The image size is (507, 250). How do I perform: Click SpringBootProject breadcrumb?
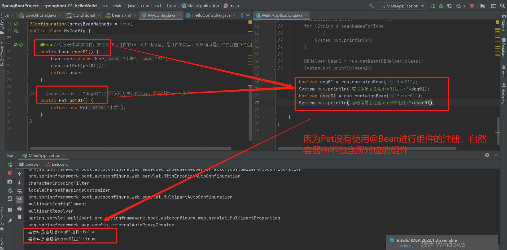[20, 6]
